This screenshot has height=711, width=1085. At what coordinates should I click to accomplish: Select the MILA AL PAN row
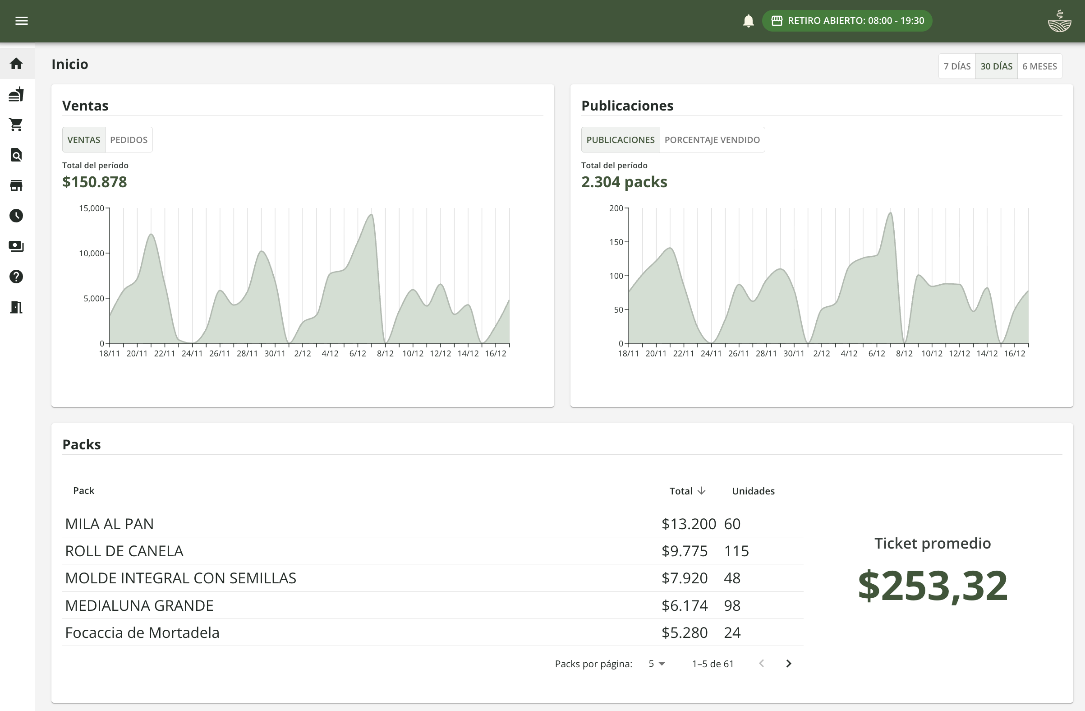(x=110, y=524)
